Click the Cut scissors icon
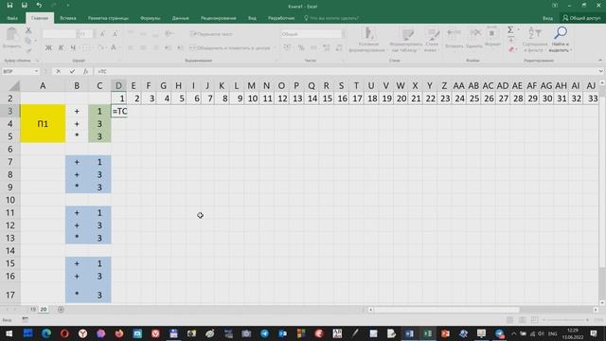Screen dimensions: 606x341 (x=28, y=30)
